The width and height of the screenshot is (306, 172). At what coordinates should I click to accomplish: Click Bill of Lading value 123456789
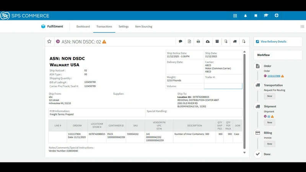pyautogui.click(x=90, y=82)
